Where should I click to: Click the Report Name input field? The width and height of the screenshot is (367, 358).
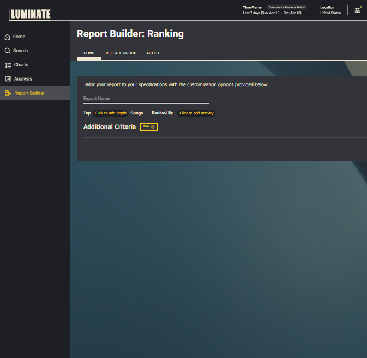click(146, 99)
